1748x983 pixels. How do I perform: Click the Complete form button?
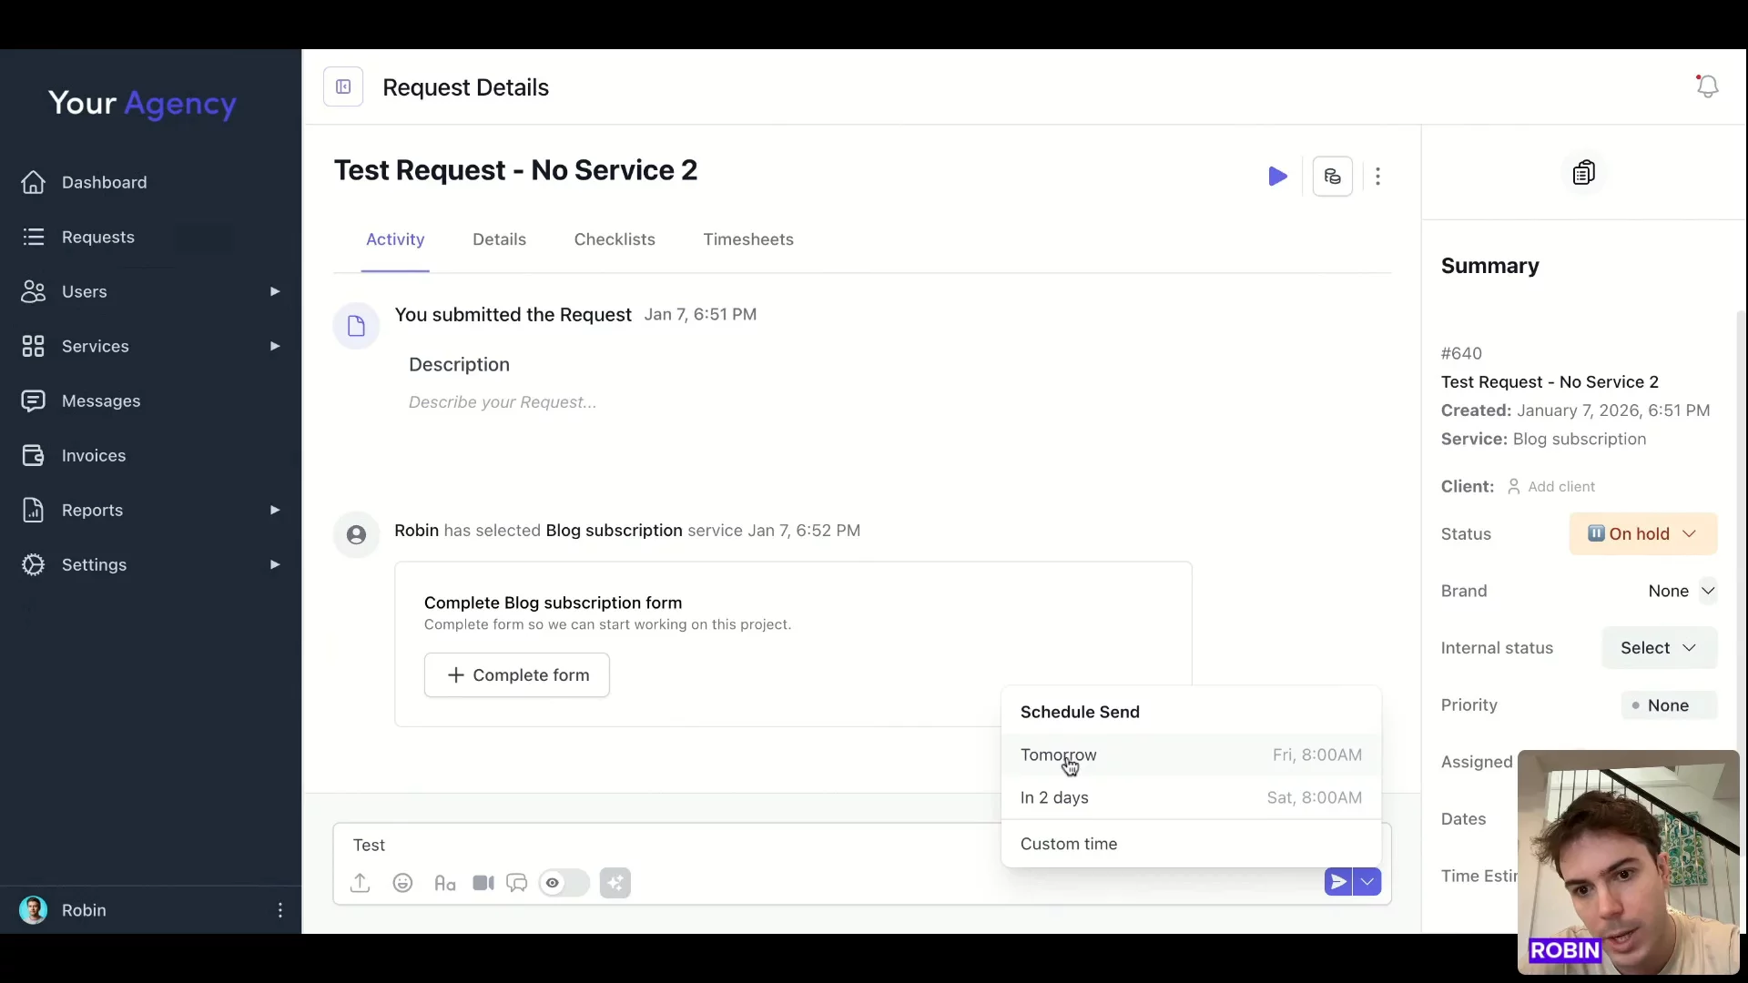pyautogui.click(x=516, y=675)
